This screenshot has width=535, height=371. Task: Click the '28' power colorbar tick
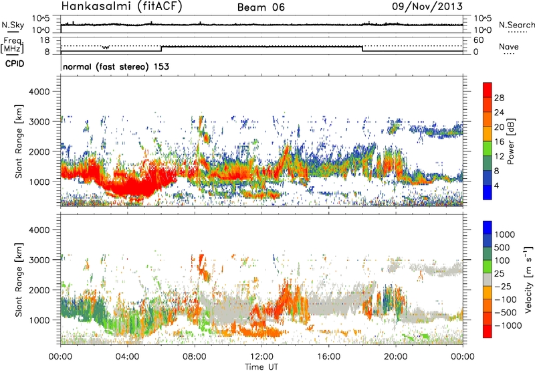pyautogui.click(x=499, y=98)
